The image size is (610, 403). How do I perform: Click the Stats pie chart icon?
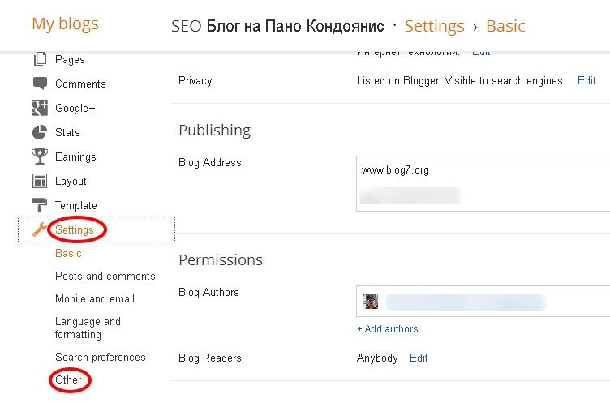point(40,132)
